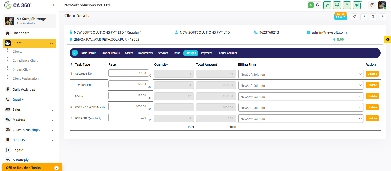Open Client Registration submenu item
Viewport: 391px width, 171px height.
[26, 78]
